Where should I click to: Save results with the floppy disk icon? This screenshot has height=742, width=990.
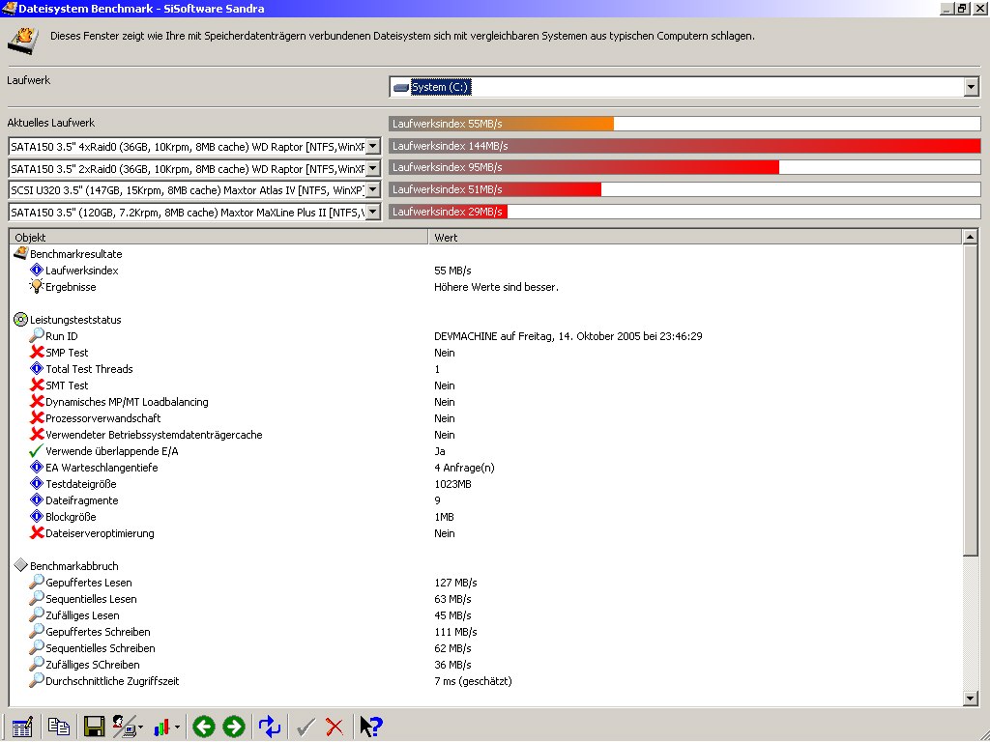tap(94, 727)
